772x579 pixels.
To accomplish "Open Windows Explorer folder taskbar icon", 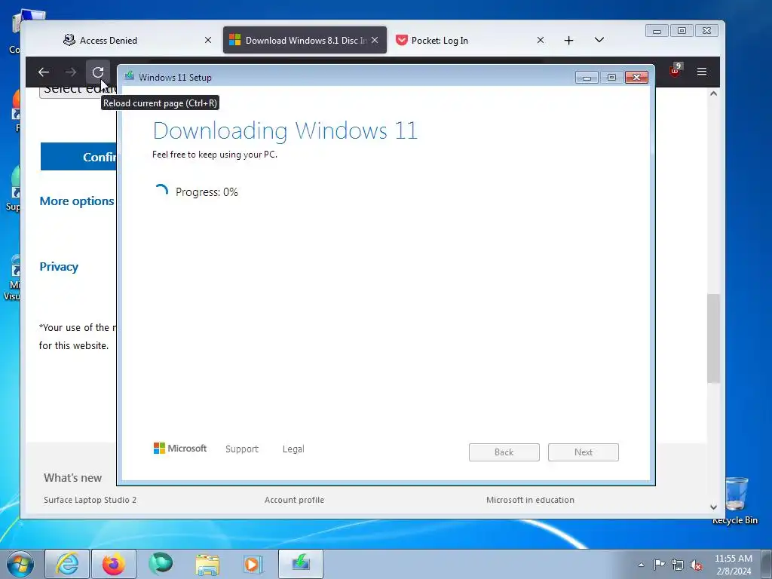I will (207, 564).
